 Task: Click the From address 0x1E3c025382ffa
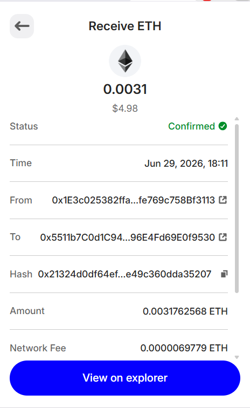133,200
